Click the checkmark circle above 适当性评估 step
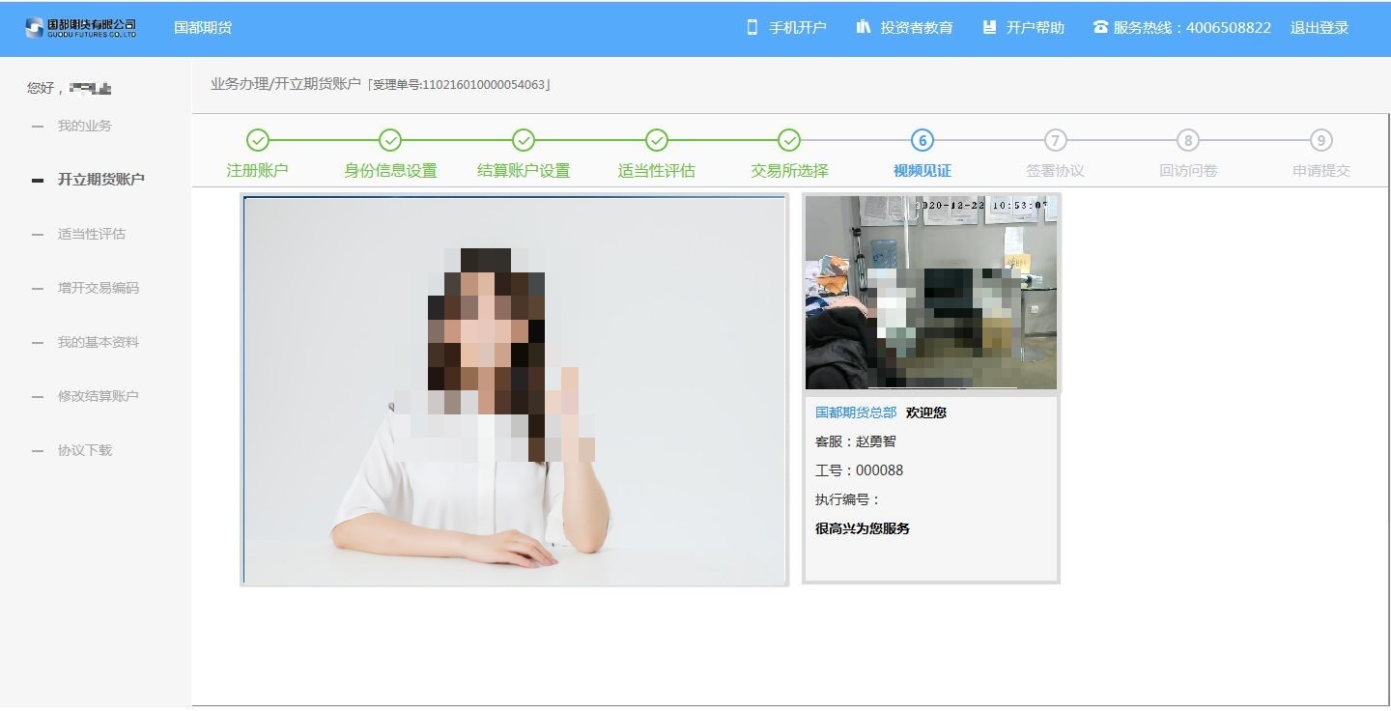The height and width of the screenshot is (711, 1391). pos(657,140)
